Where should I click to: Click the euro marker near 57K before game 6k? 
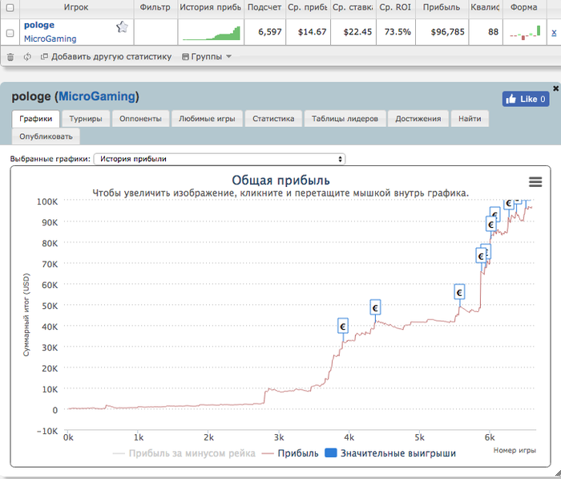[x=459, y=292]
